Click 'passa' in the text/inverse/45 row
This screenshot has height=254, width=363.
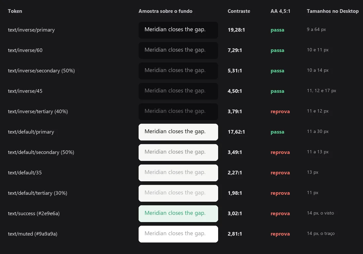tap(277, 91)
